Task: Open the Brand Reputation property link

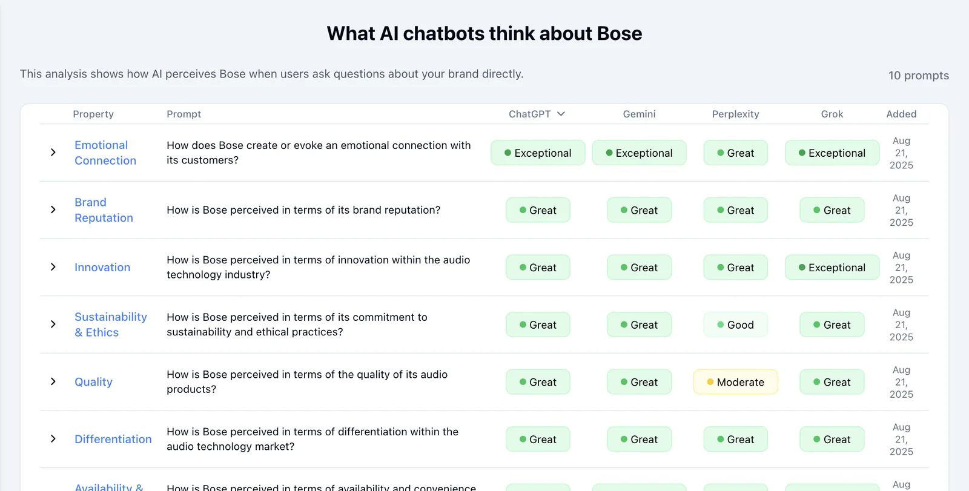Action: click(x=104, y=210)
